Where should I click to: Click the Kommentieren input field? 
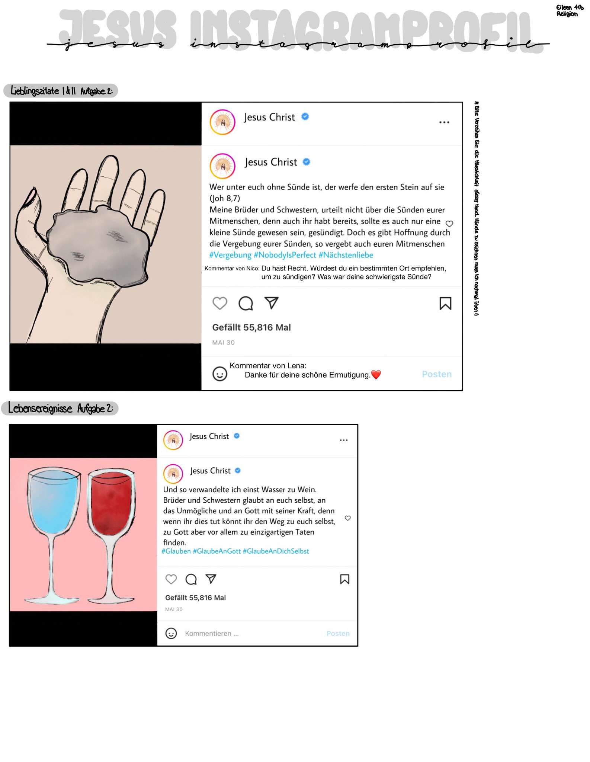point(253,633)
